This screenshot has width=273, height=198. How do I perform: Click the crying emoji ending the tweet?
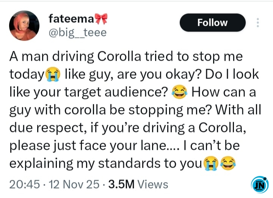(x=212, y=165)
